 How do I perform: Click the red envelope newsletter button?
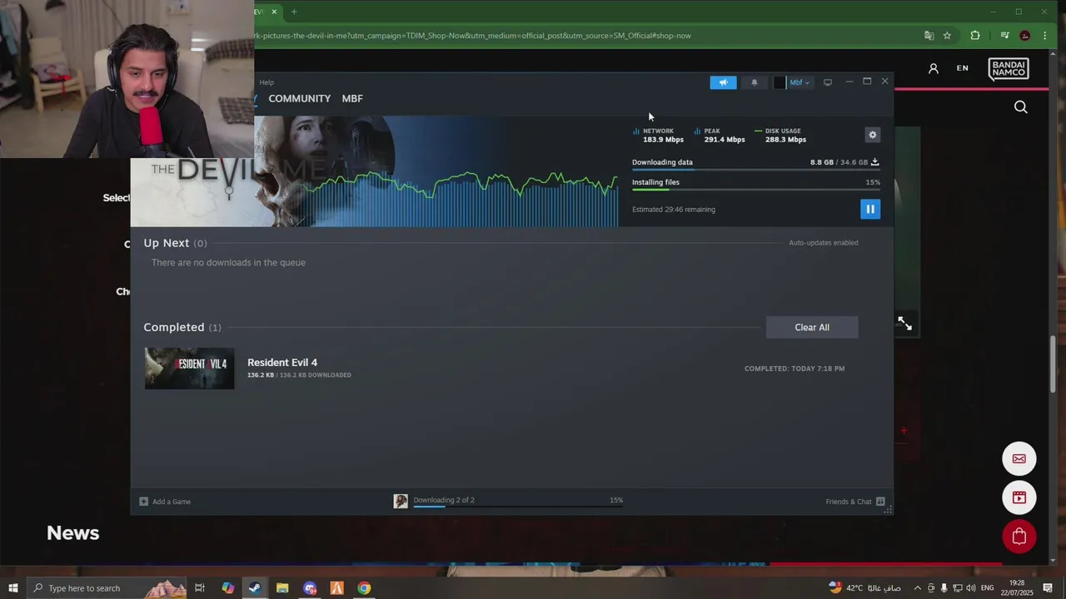(x=1019, y=459)
